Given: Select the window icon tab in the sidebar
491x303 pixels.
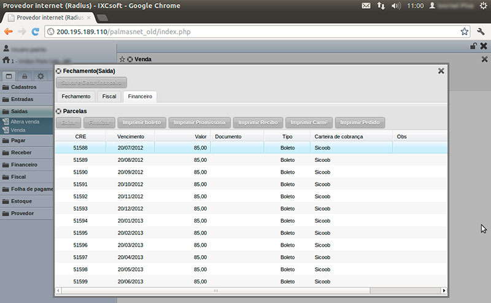Looking at the screenshot, I should coord(9,76).
